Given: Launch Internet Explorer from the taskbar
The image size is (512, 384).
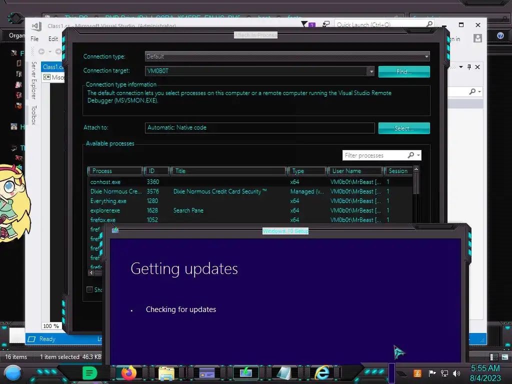Looking at the screenshot, I should [322, 372].
